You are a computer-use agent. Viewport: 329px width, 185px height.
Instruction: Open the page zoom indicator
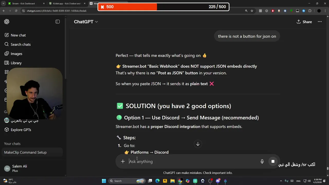[x=246, y=11]
